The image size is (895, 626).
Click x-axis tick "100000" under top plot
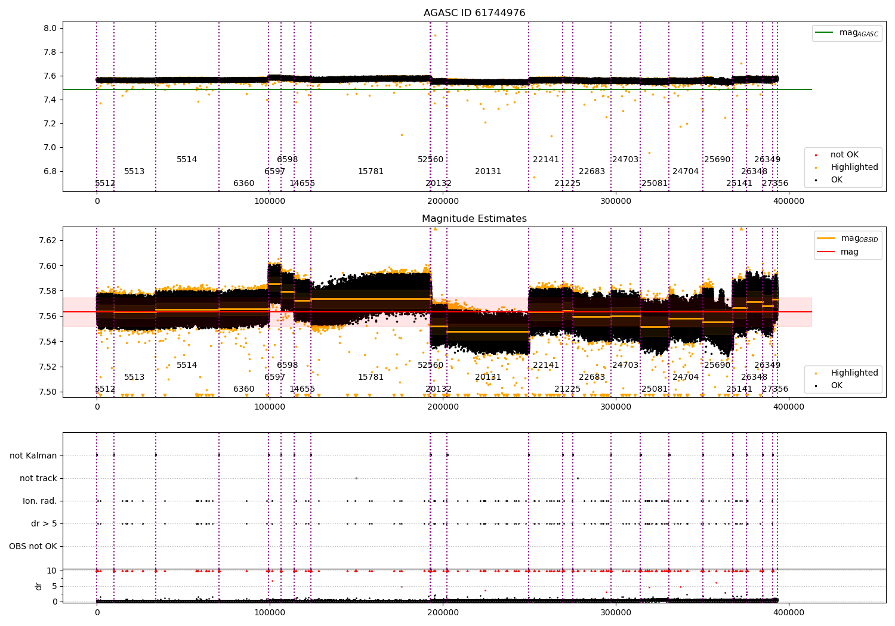coord(270,202)
